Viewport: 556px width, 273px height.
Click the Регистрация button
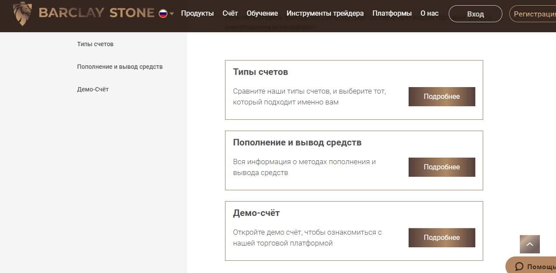pyautogui.click(x=533, y=14)
